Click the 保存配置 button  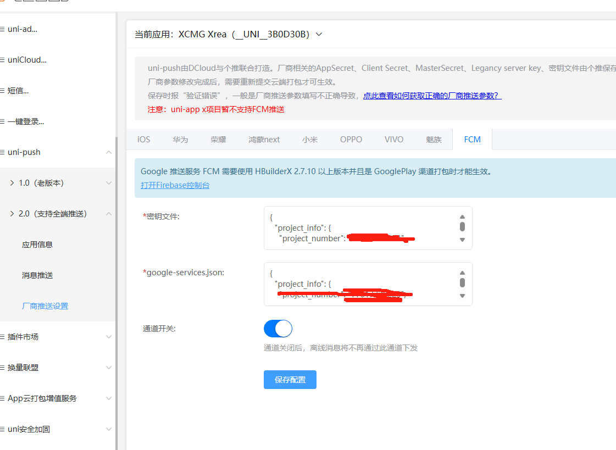[x=290, y=380]
